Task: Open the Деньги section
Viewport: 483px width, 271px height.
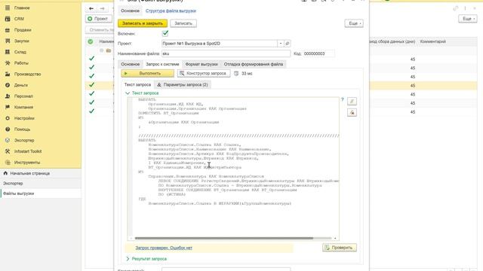Action: click(x=21, y=85)
